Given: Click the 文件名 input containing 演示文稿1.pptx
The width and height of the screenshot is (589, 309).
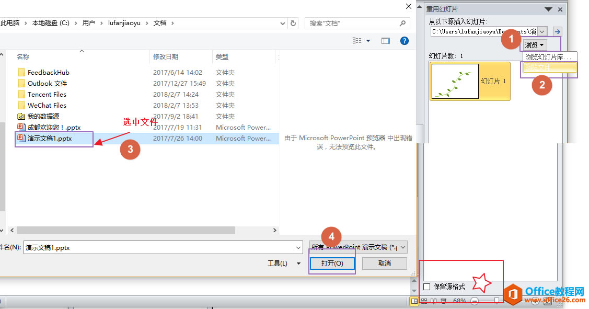Looking at the screenshot, I should [x=163, y=248].
